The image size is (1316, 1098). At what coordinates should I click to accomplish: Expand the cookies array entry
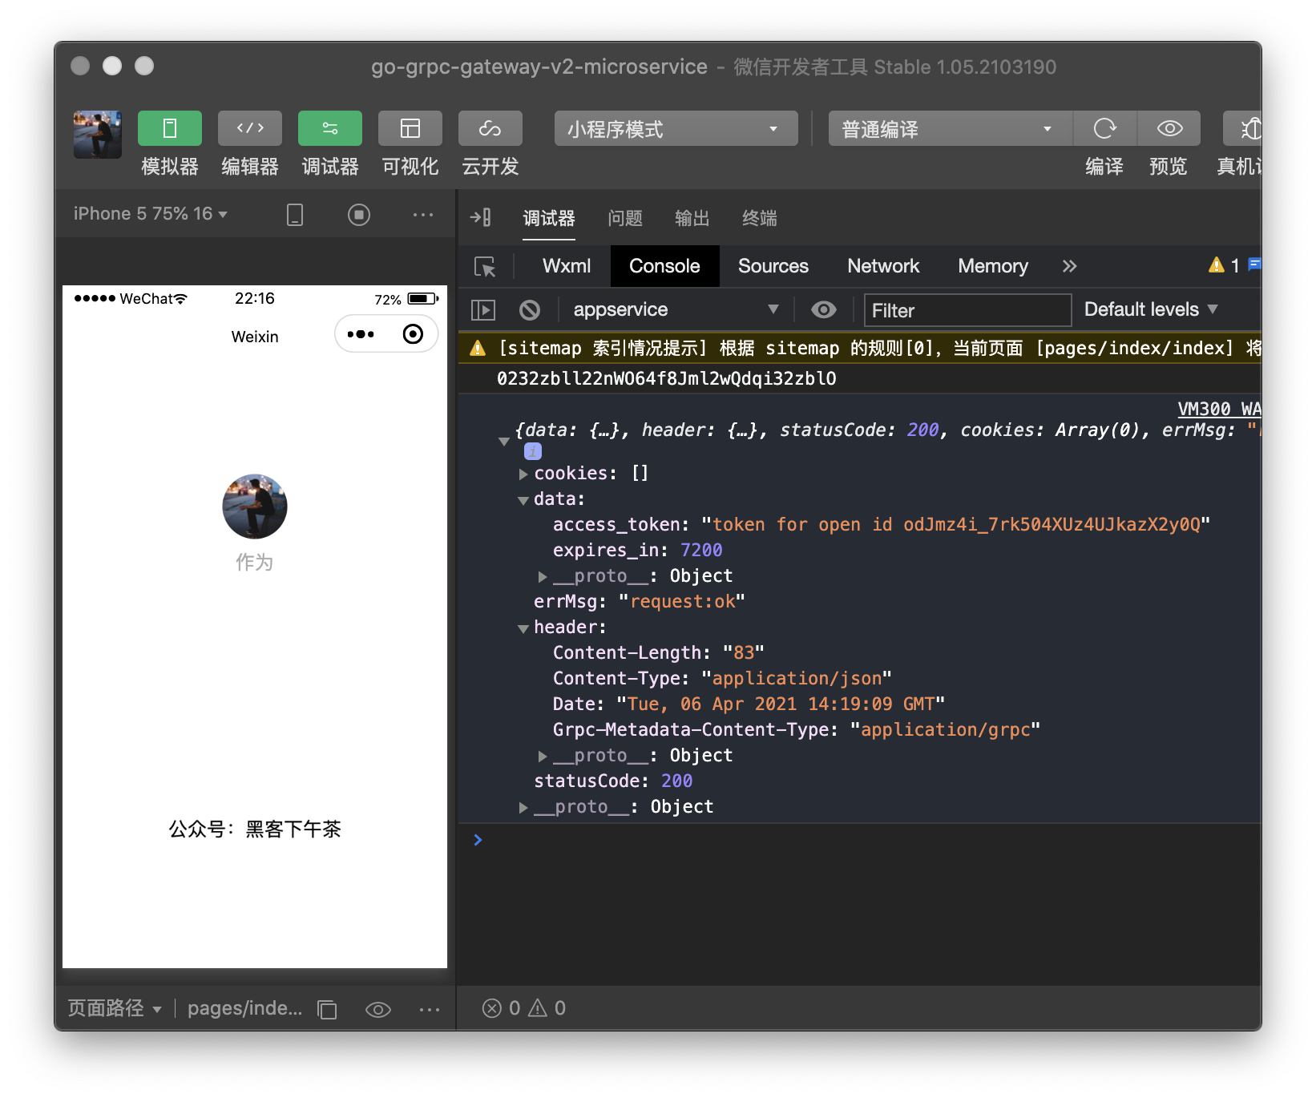pos(523,474)
